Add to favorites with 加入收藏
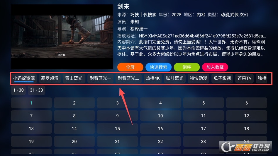This screenshot has height=156, width=278. pyautogui.click(x=215, y=67)
